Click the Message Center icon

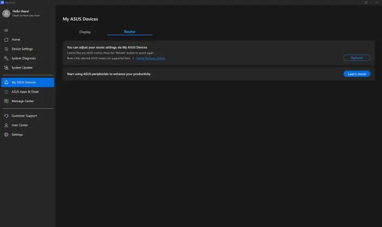(x=7, y=101)
